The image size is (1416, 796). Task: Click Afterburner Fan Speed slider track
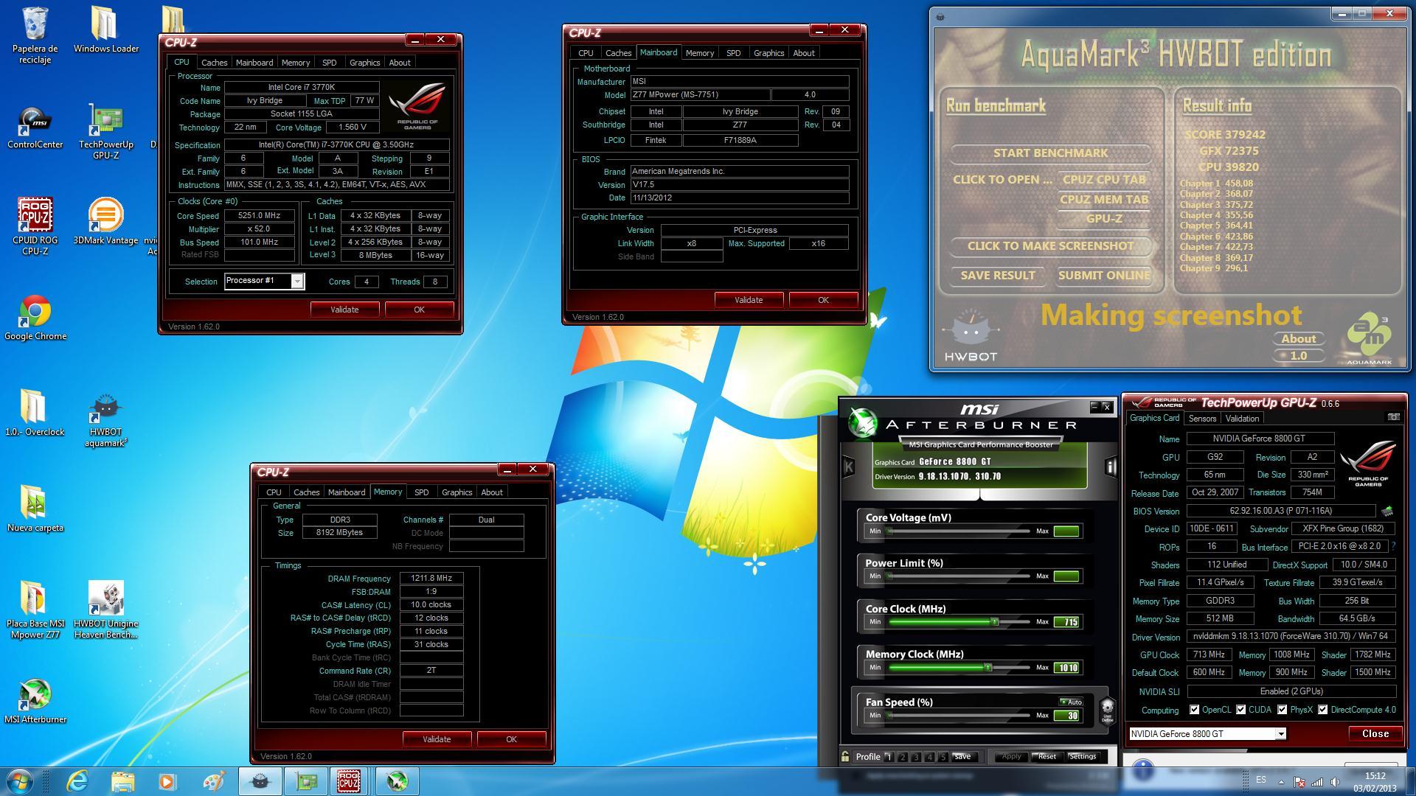pos(959,715)
